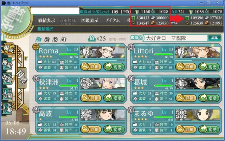
Task: Switch to fleet tab 4
Action: pos(64,39)
